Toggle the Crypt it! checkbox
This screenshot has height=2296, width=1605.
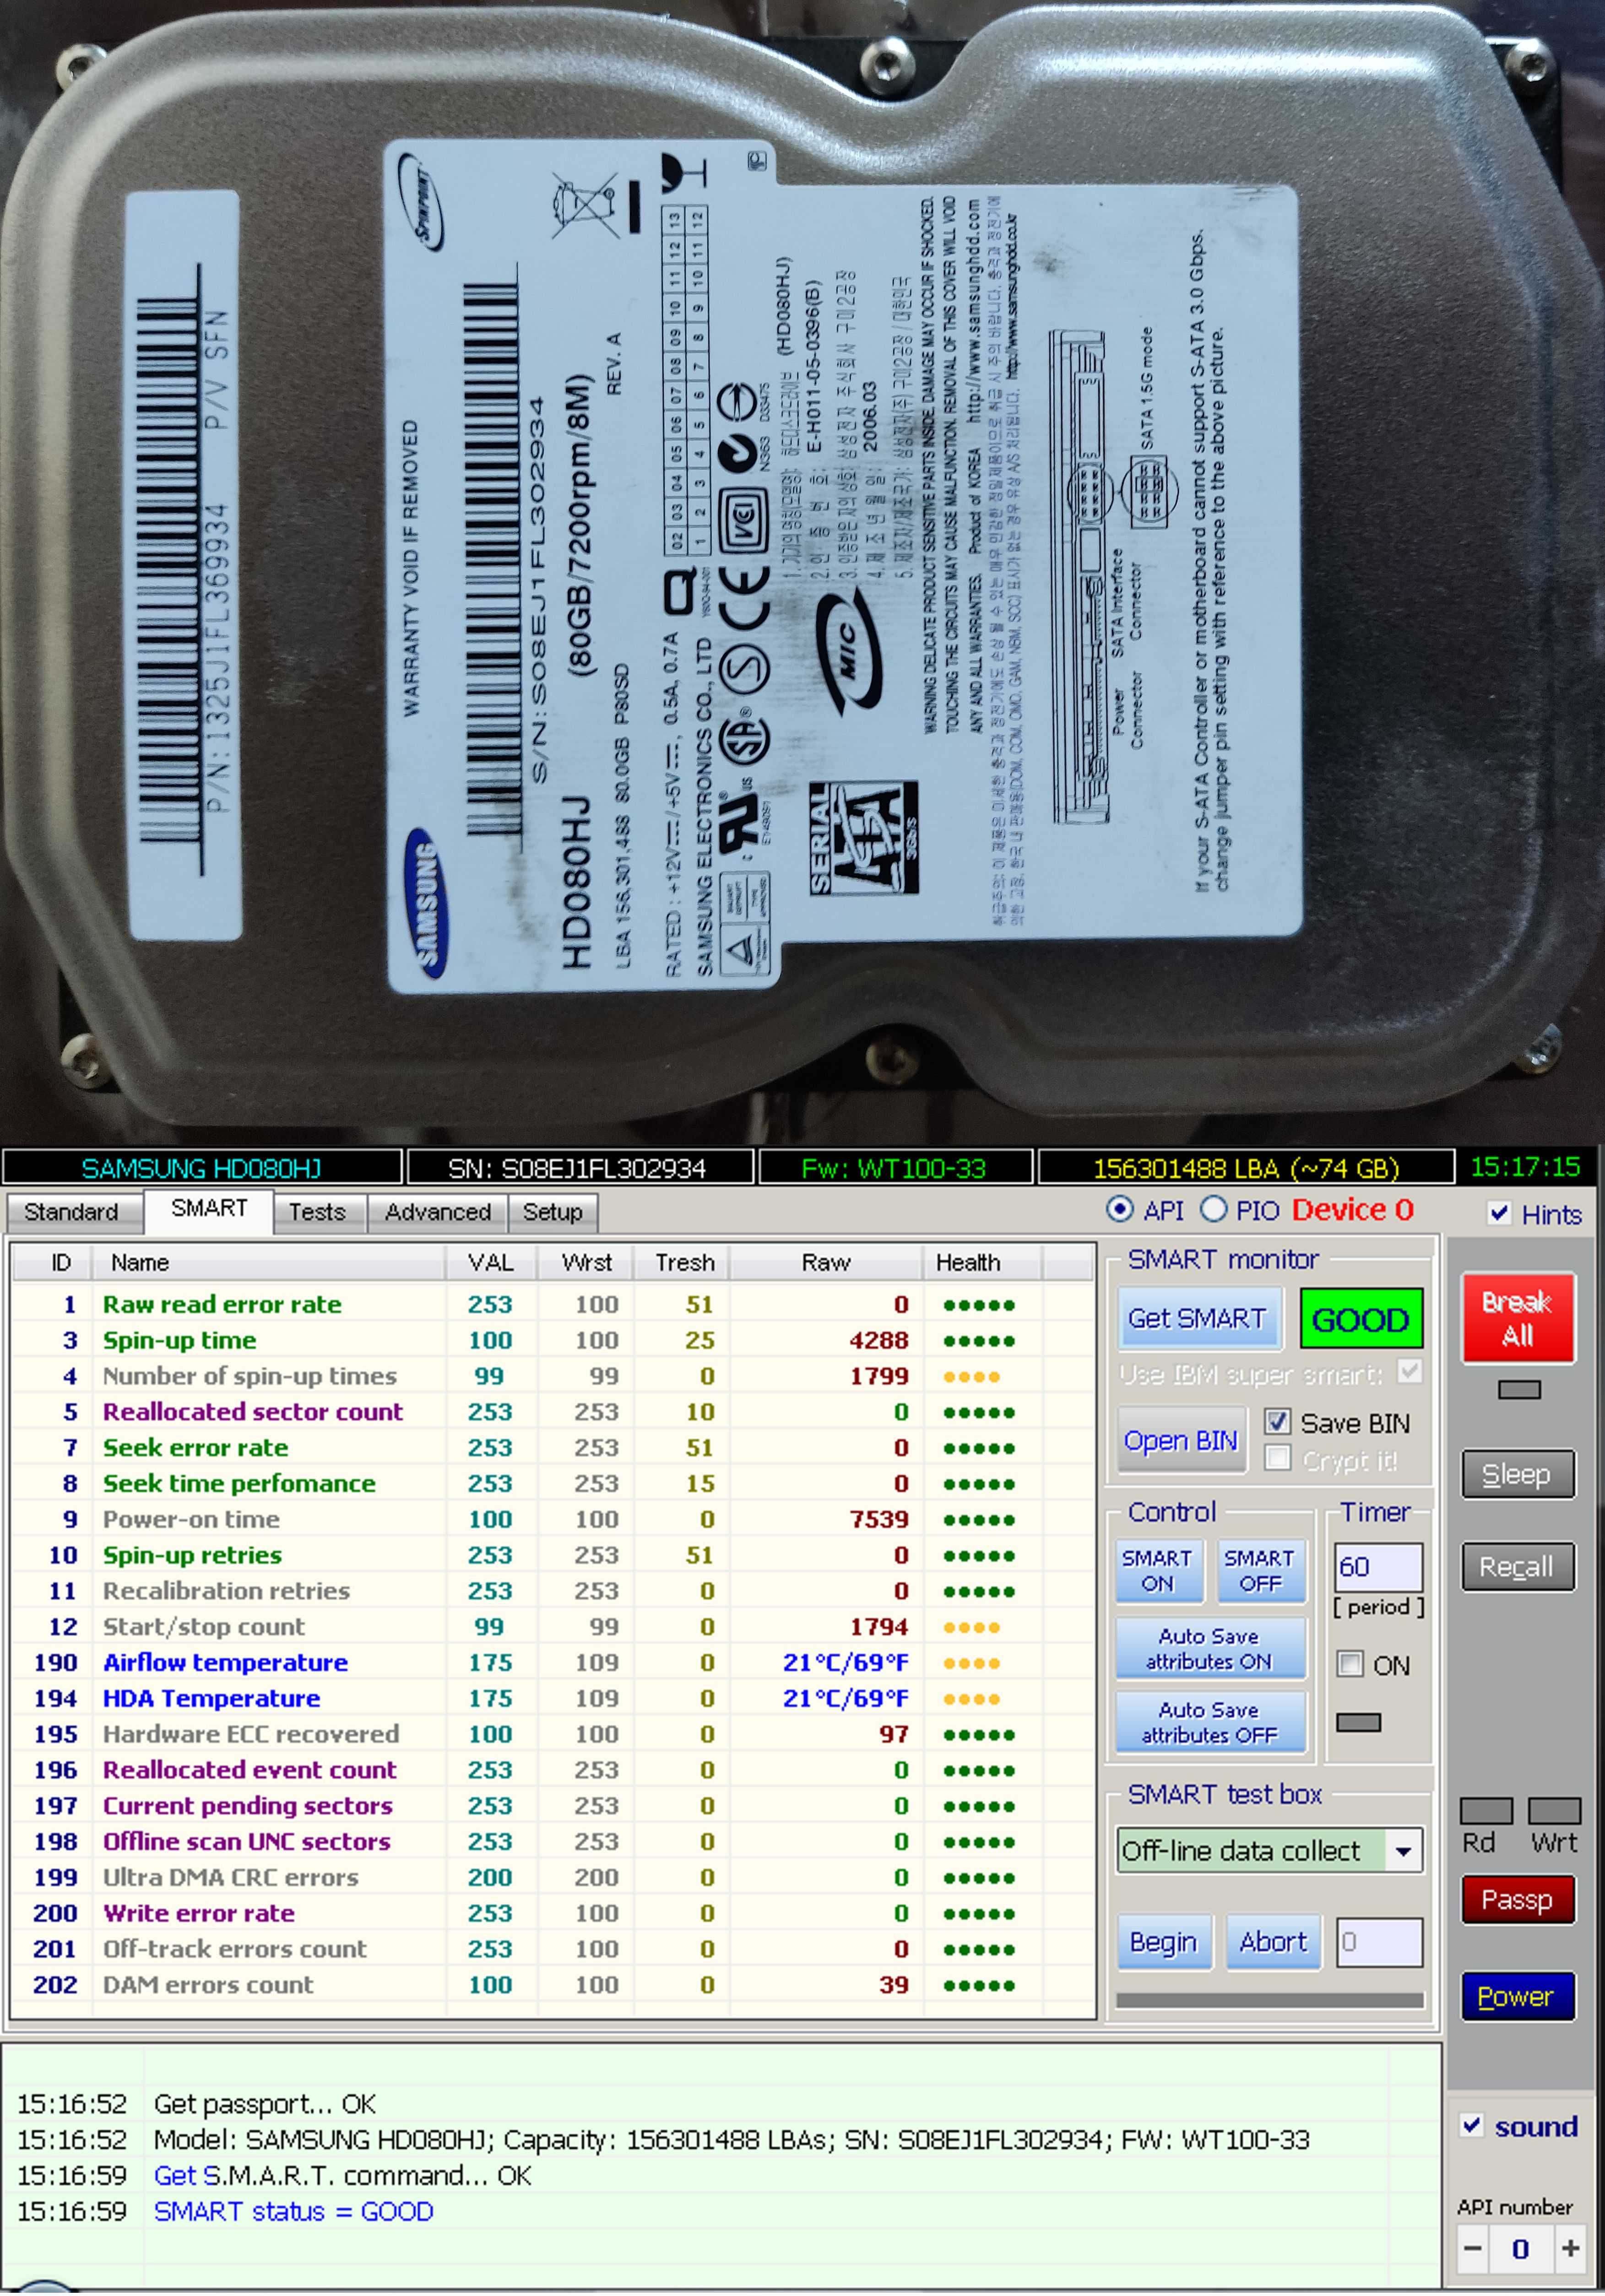(1277, 1457)
